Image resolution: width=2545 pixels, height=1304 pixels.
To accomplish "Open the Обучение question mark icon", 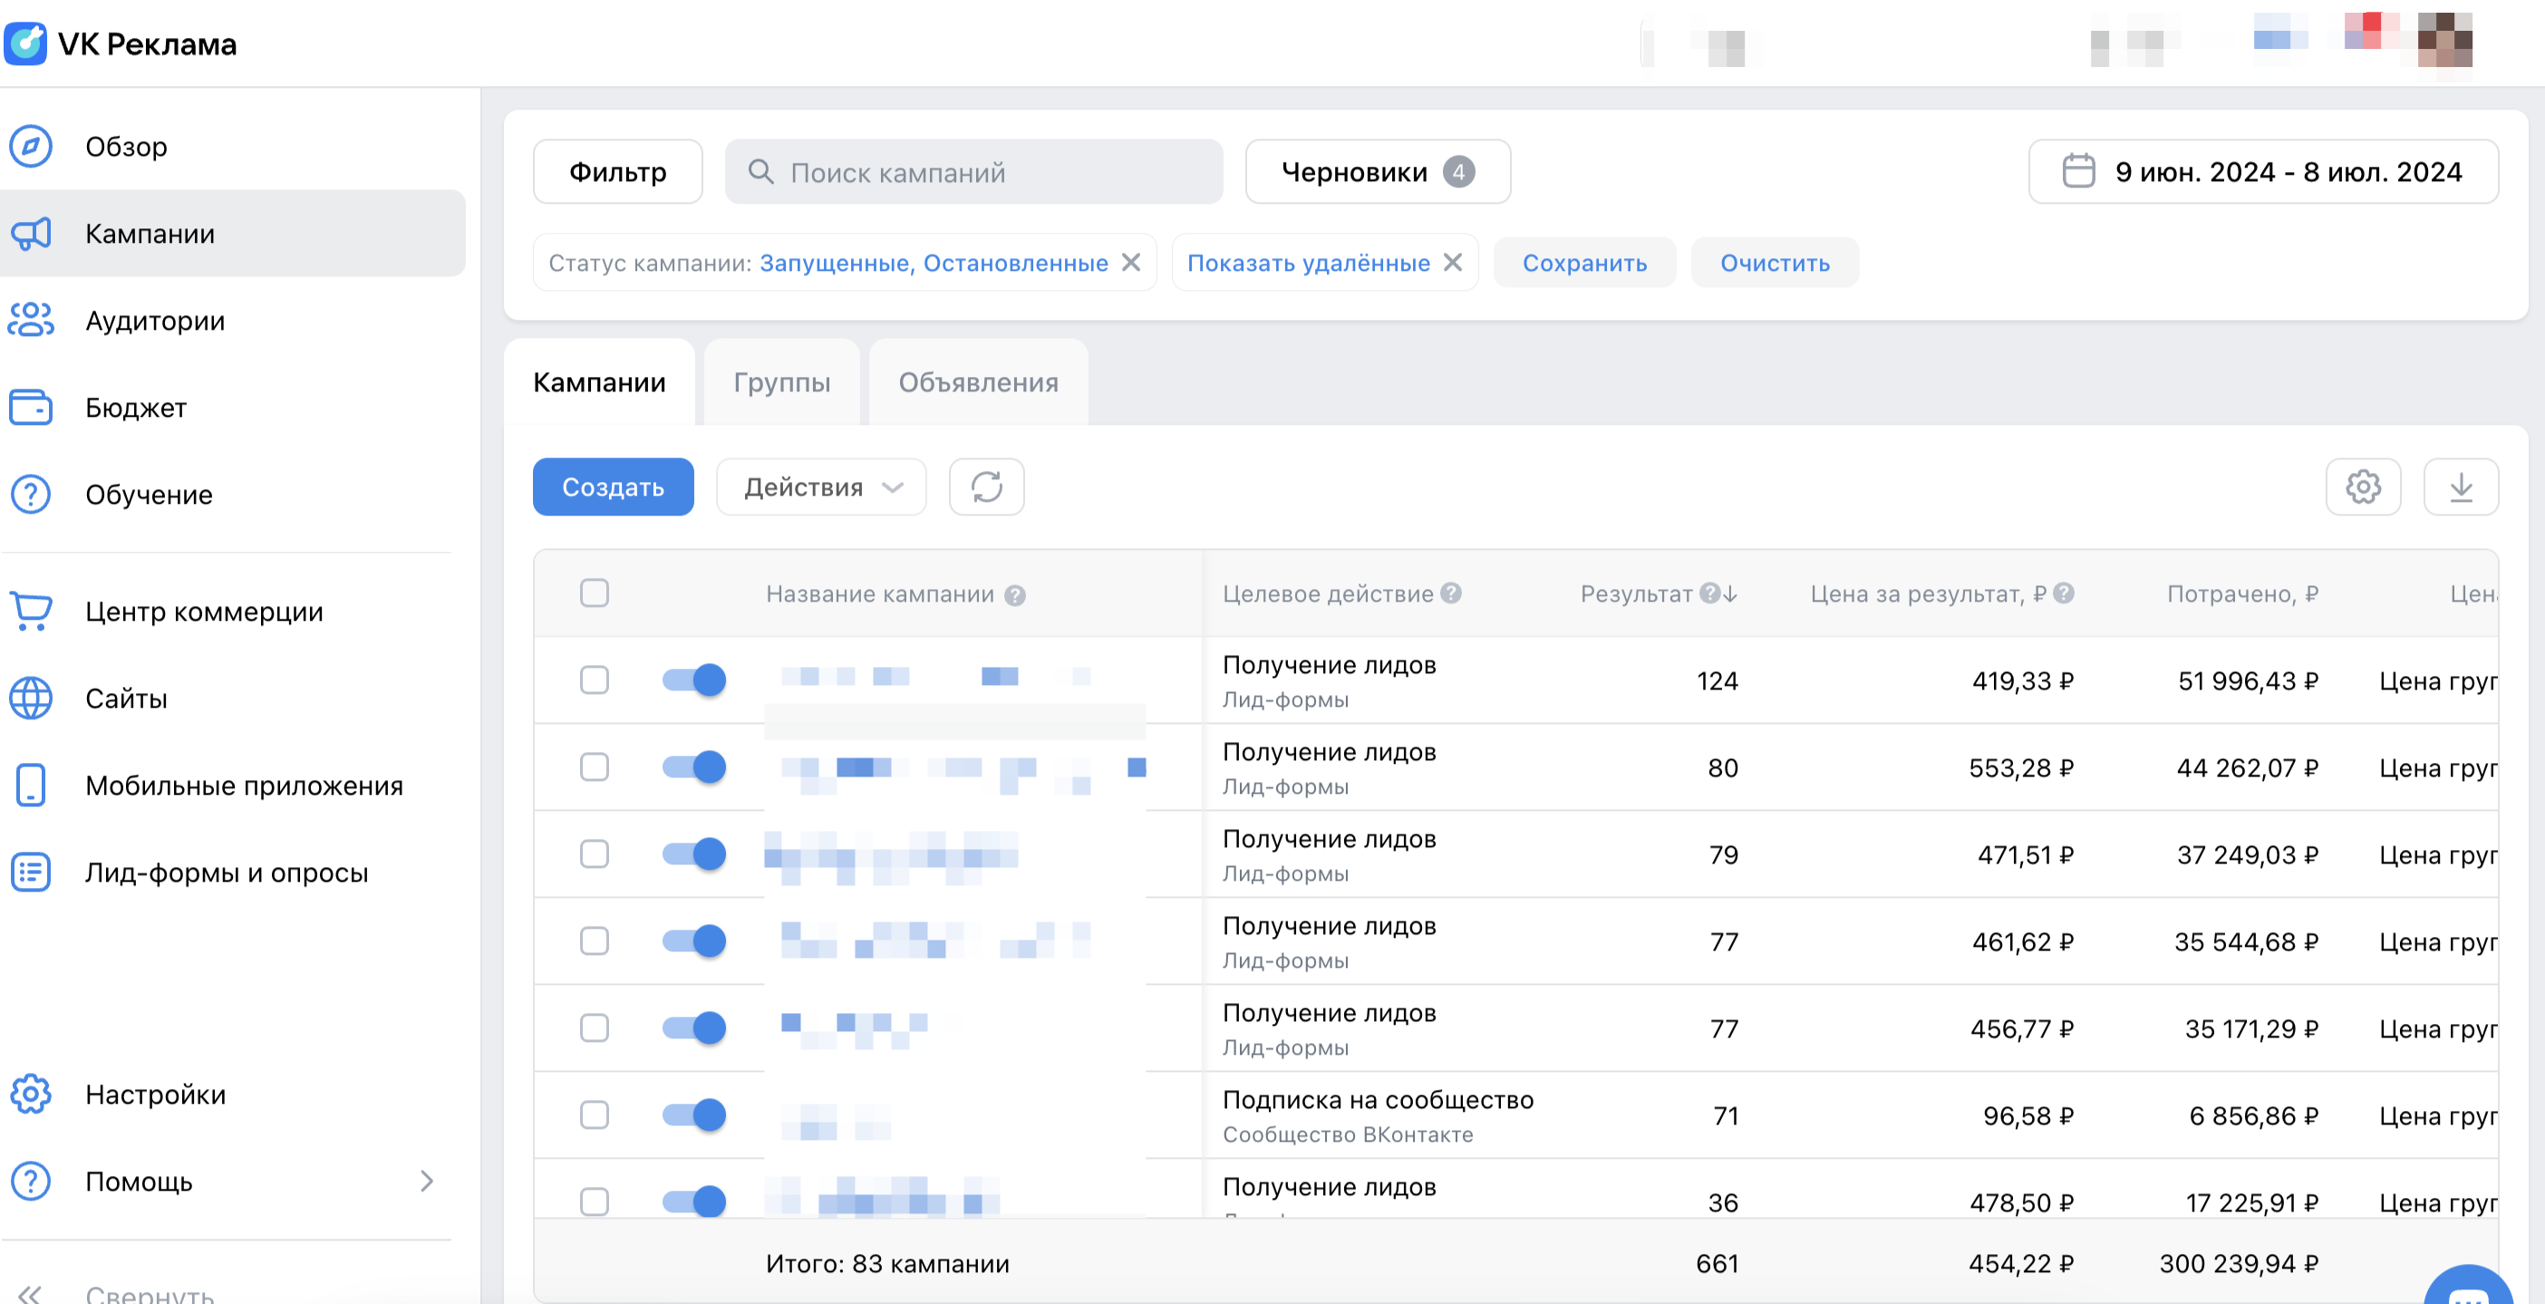I will [31, 494].
